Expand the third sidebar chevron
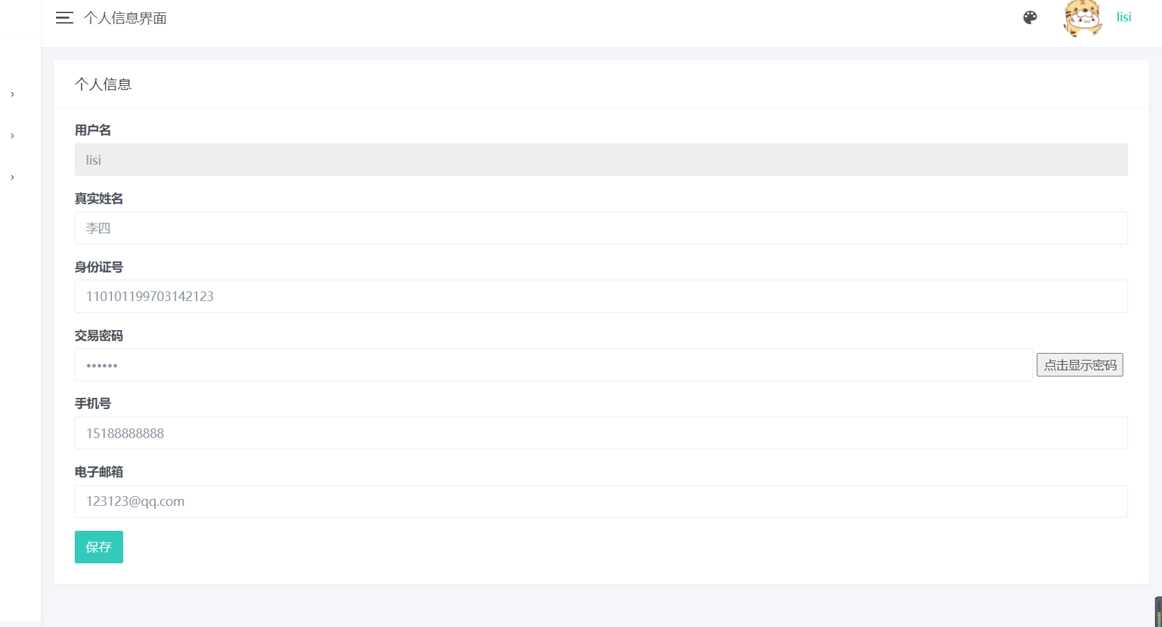The height and width of the screenshot is (627, 1162). coord(12,177)
